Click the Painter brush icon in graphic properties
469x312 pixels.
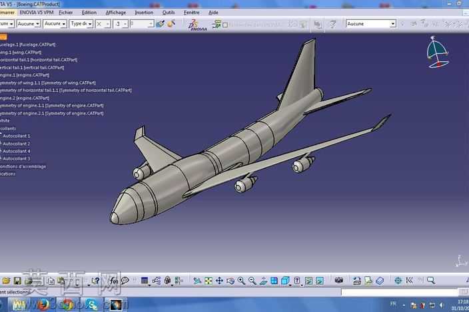(x=160, y=23)
